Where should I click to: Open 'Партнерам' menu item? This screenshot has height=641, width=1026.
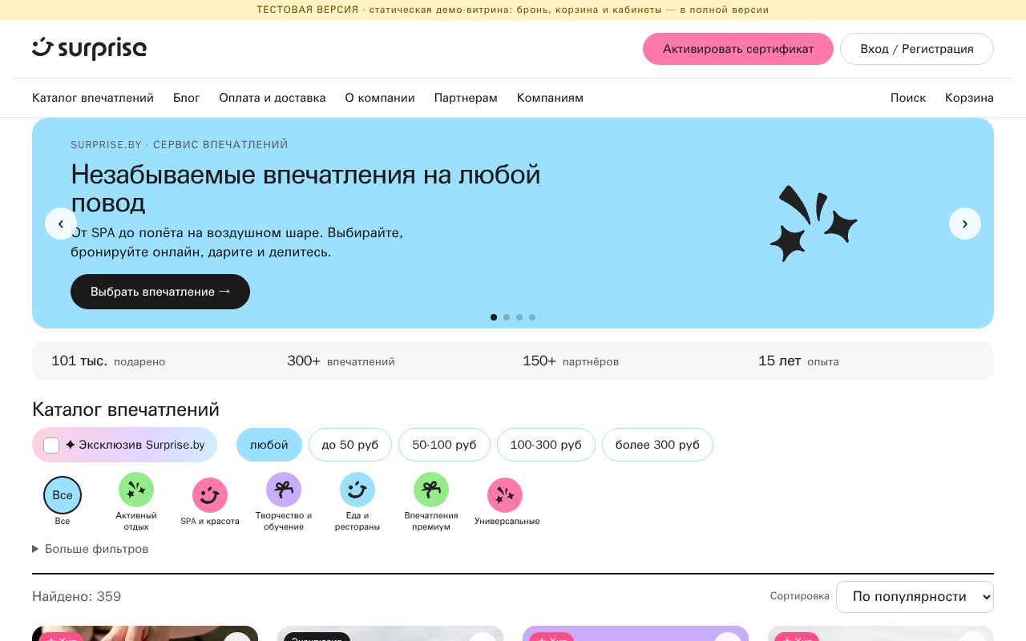466,98
